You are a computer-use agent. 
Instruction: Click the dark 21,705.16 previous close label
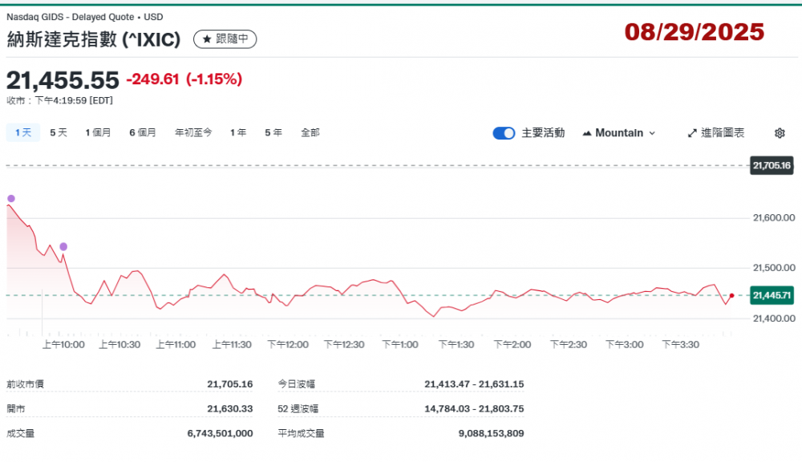(772, 166)
